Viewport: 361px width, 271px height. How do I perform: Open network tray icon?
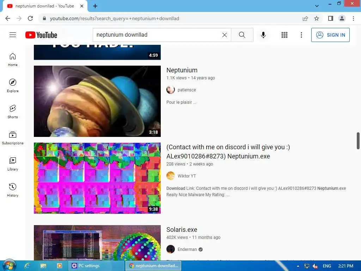click(x=306, y=266)
